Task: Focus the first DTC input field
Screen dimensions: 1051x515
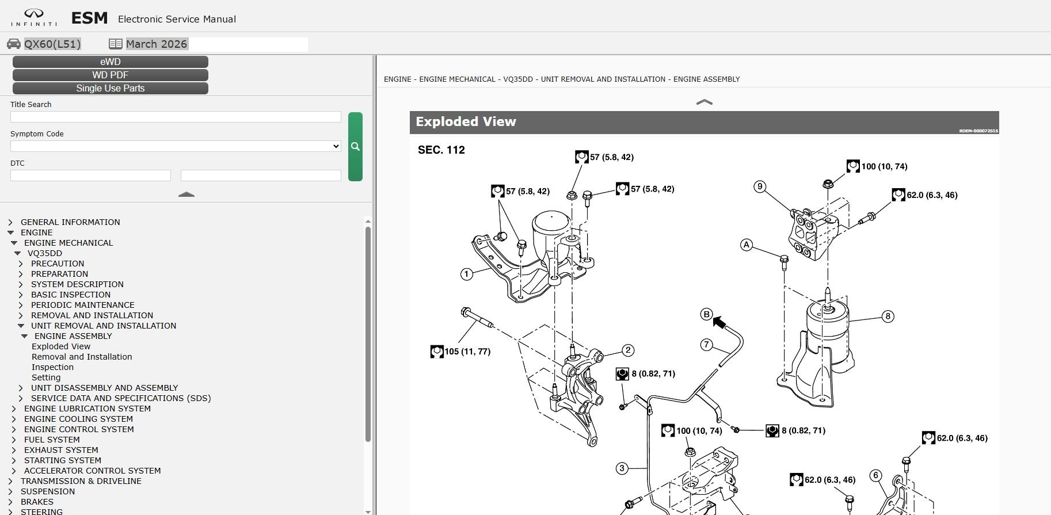Action: [90, 176]
